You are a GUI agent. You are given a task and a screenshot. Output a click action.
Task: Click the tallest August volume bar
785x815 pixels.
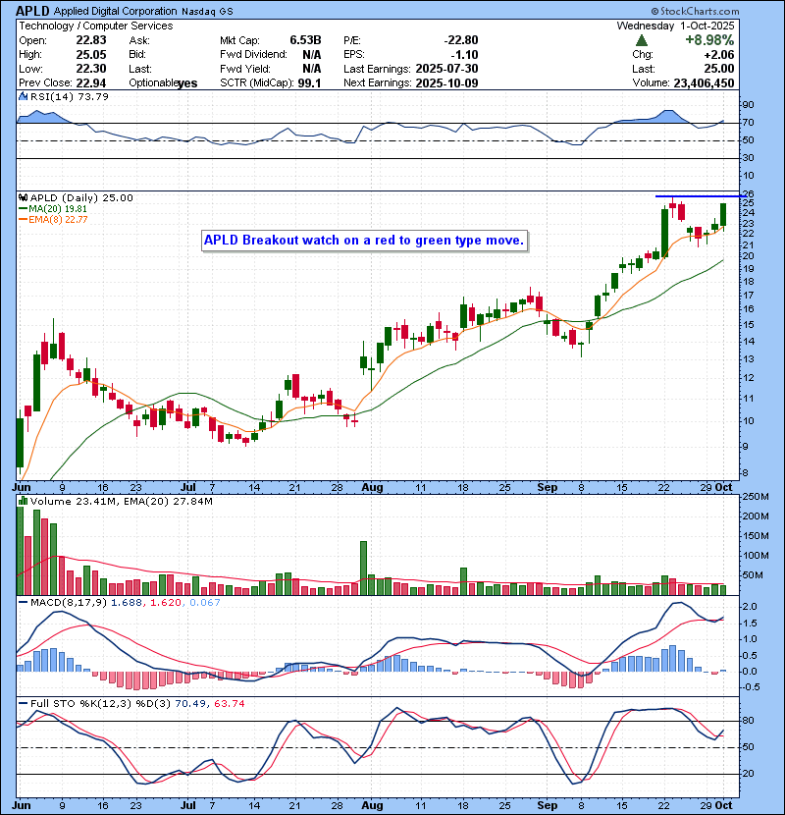(364, 569)
